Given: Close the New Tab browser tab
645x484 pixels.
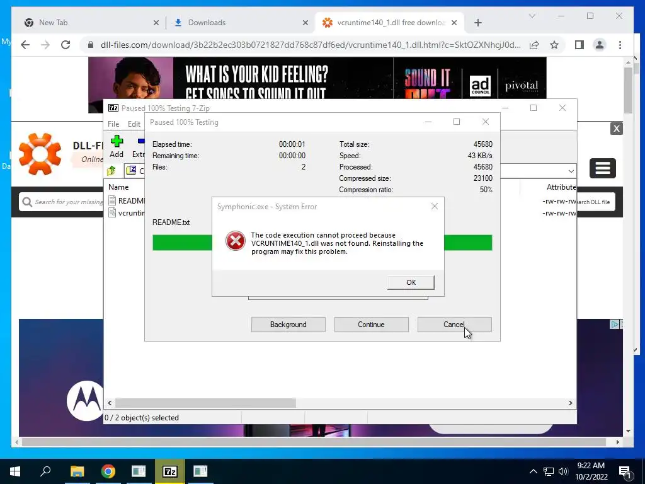Looking at the screenshot, I should click(x=156, y=23).
